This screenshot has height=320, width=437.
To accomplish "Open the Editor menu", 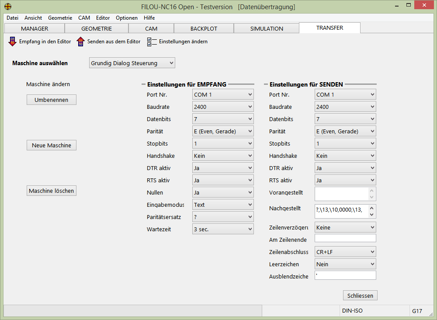I will coord(103,18).
